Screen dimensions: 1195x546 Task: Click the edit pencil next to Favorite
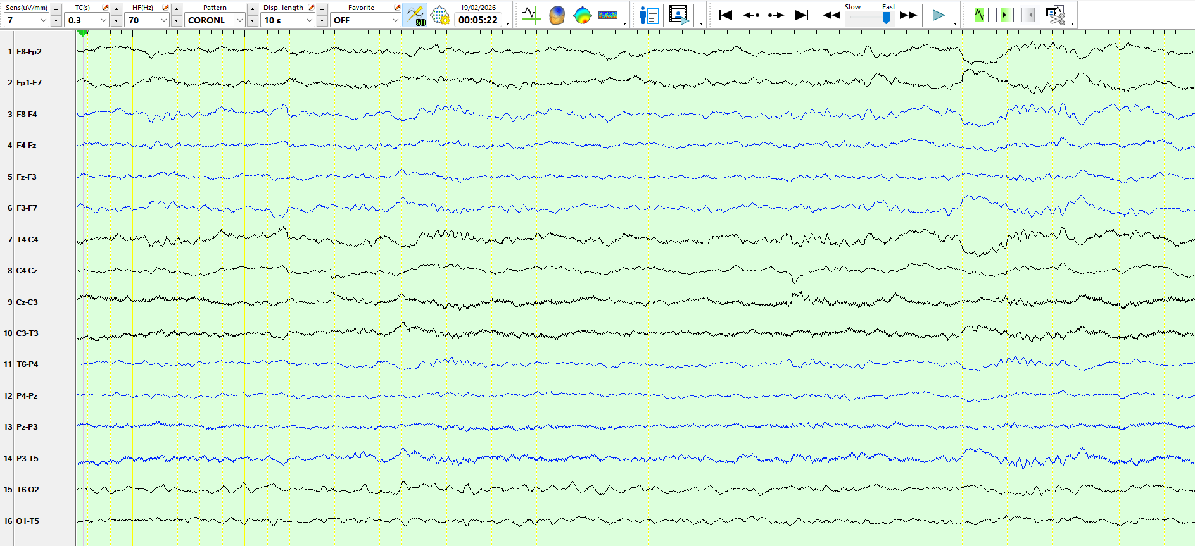[x=398, y=8]
